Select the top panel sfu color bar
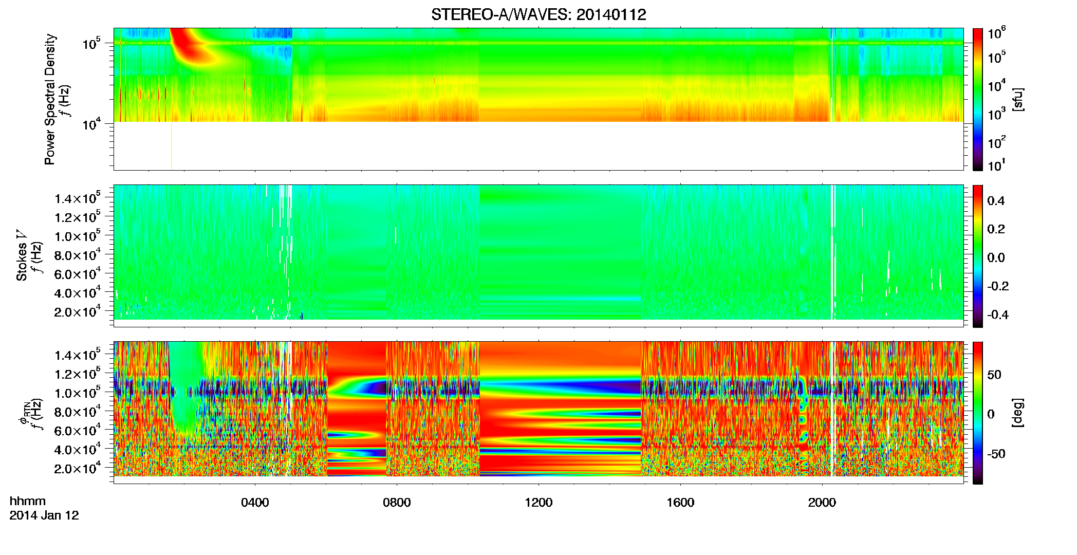Viewport: 1077px width, 555px height. [x=978, y=99]
